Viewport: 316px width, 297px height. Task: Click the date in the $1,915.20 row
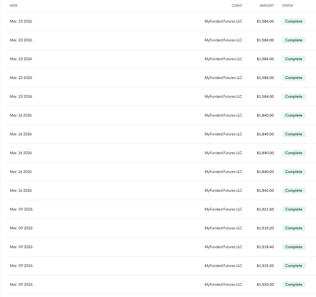(21, 266)
